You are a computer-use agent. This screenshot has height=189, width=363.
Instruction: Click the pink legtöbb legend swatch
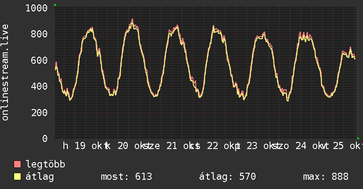17,164
